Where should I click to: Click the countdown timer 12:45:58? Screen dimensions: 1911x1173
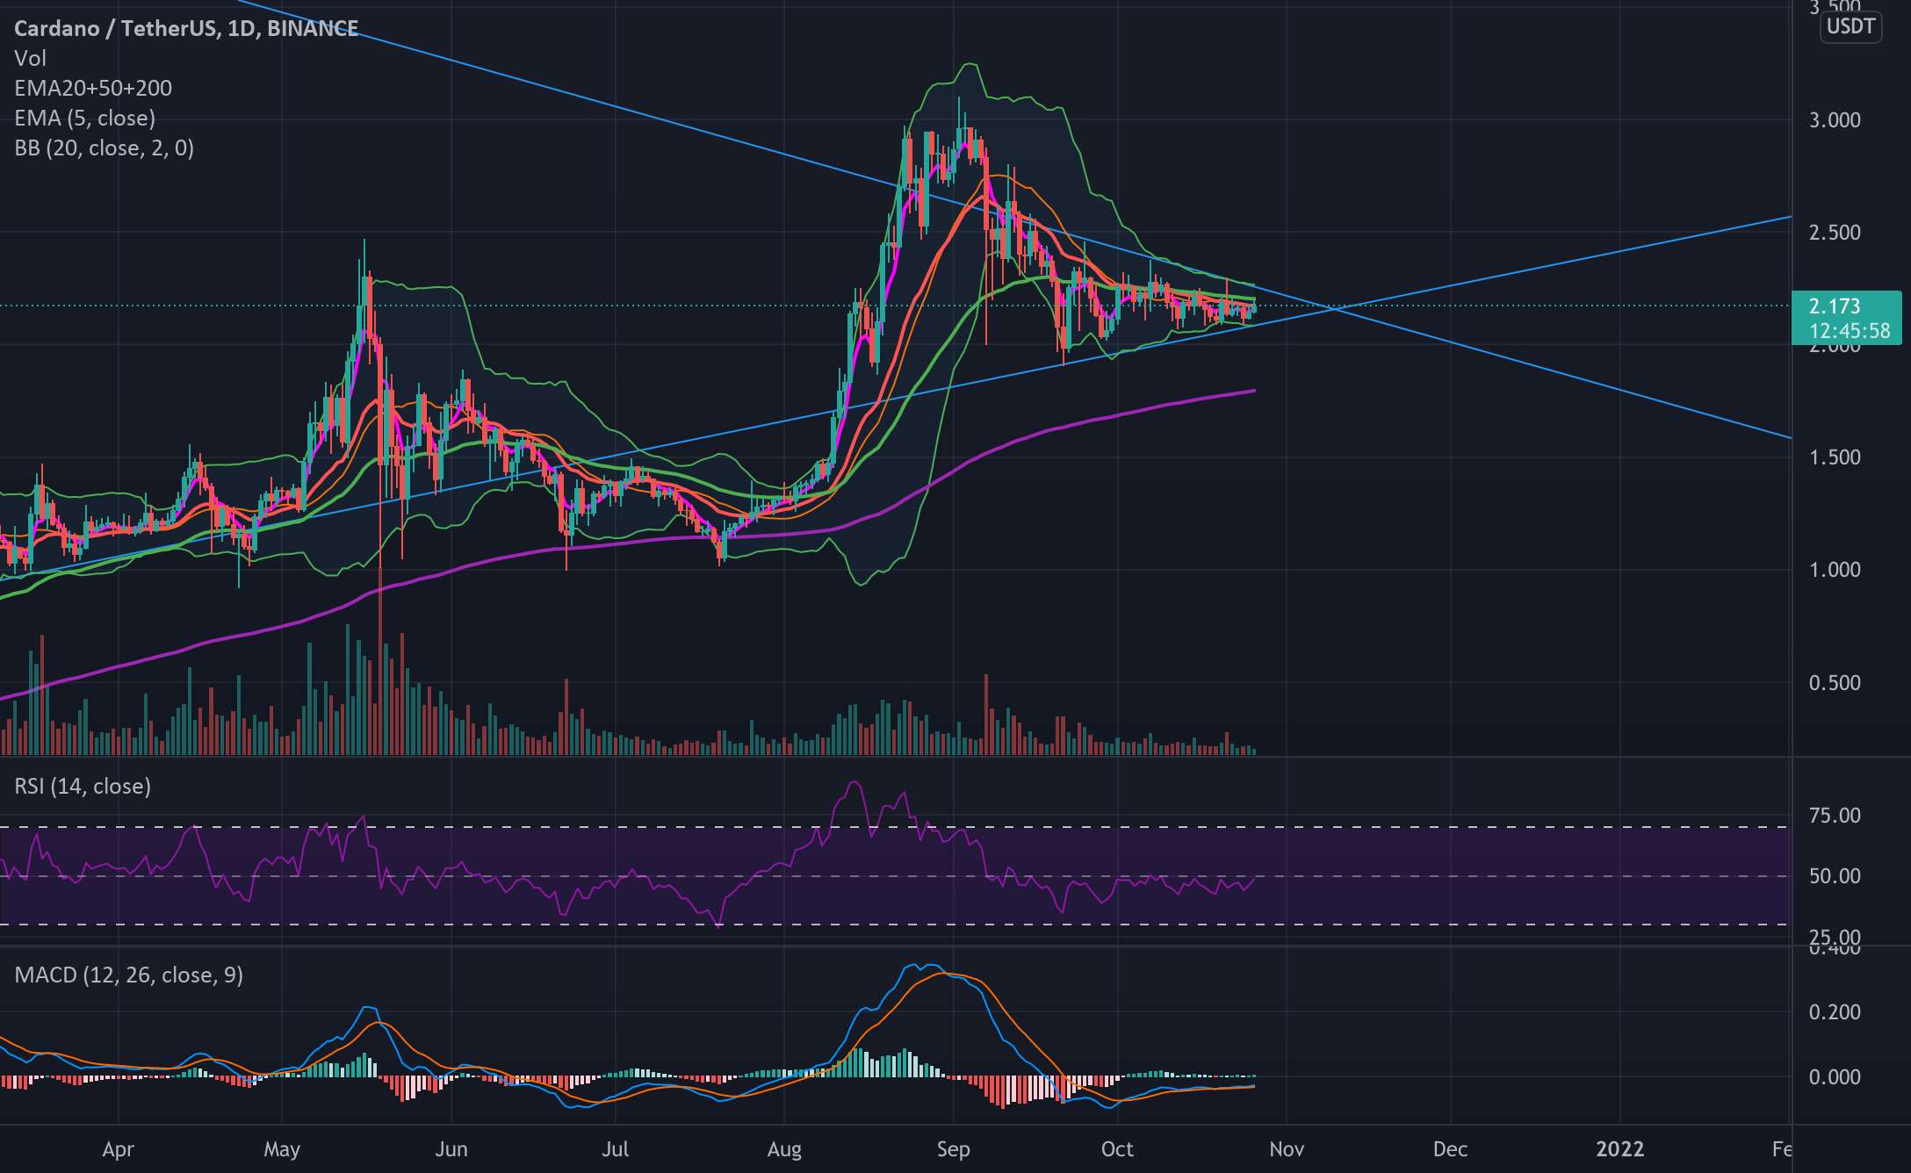click(x=1850, y=331)
